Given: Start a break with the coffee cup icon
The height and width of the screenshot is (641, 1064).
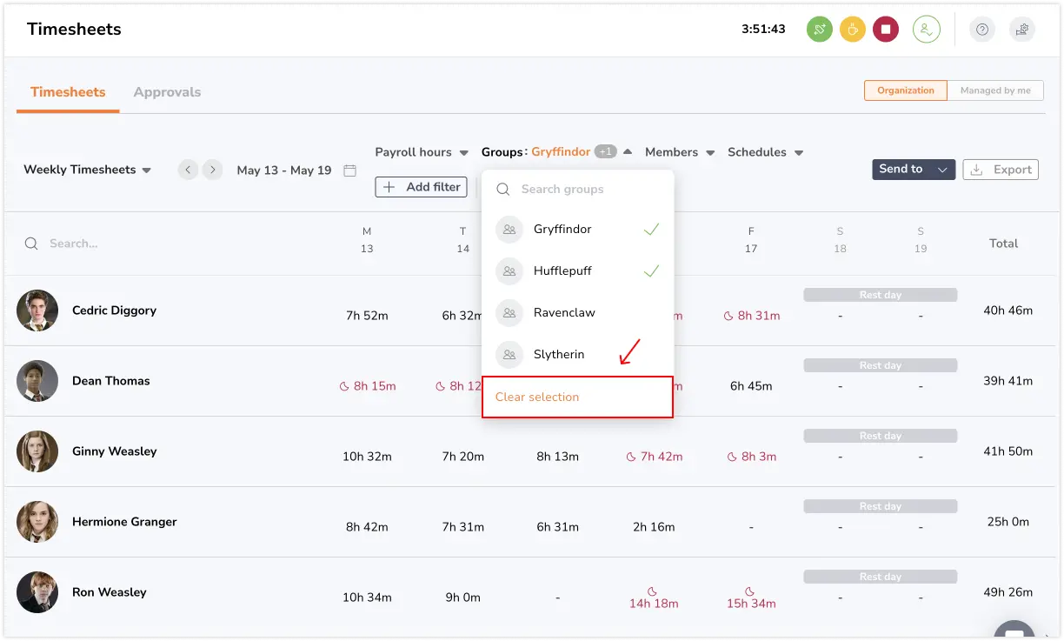Looking at the screenshot, I should pos(852,29).
